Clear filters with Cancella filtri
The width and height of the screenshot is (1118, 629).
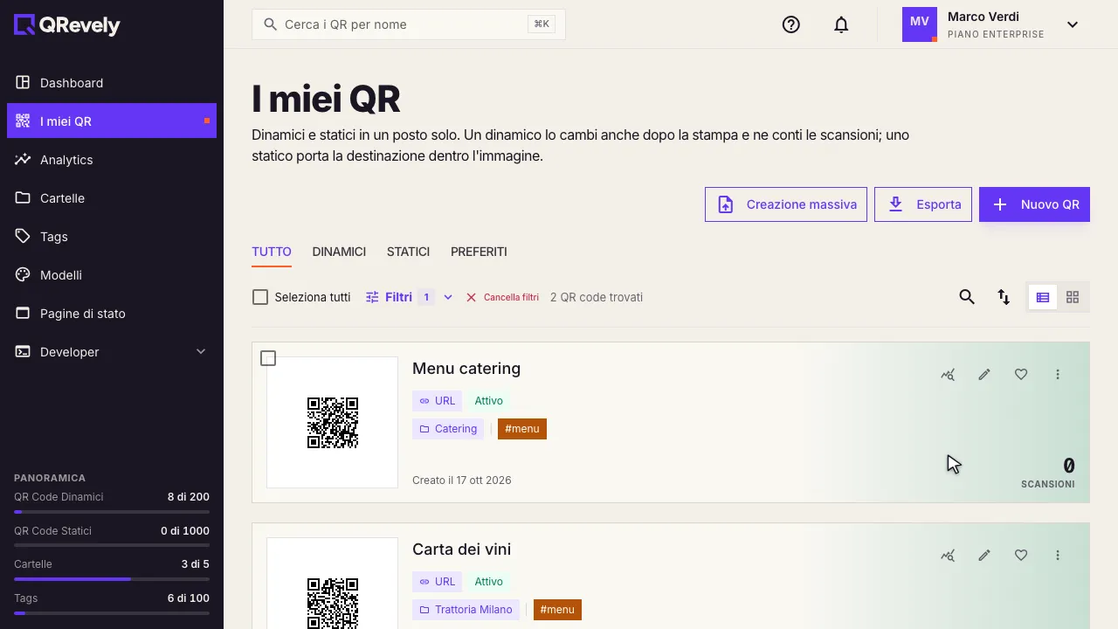tap(502, 297)
